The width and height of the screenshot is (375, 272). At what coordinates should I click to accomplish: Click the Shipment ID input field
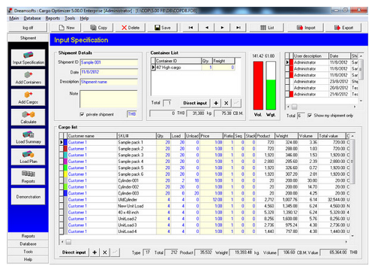[109, 62]
